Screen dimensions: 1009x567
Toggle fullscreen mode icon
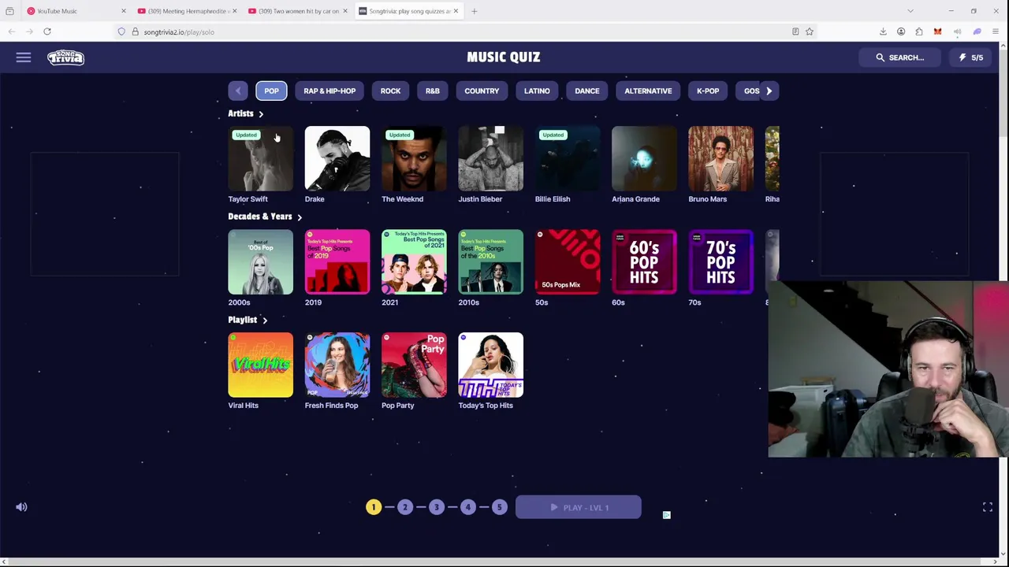(988, 507)
